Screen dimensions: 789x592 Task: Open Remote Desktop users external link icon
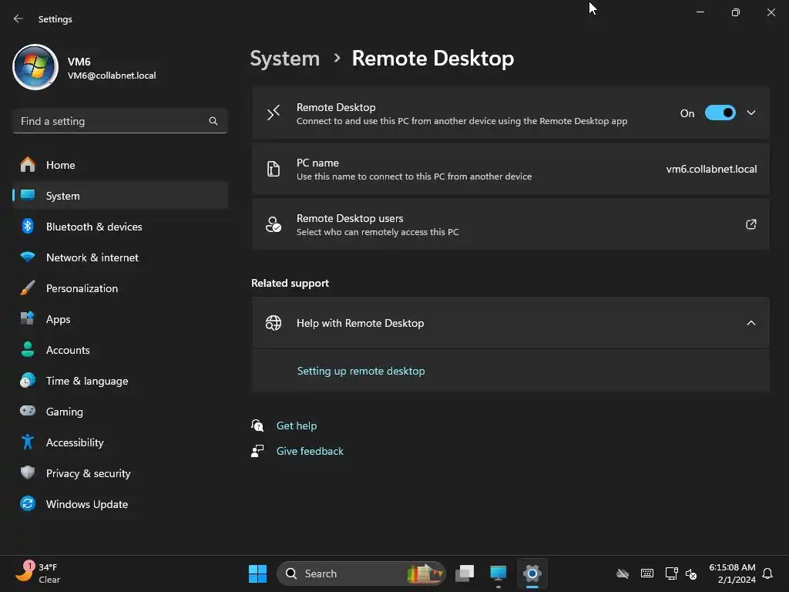(750, 224)
